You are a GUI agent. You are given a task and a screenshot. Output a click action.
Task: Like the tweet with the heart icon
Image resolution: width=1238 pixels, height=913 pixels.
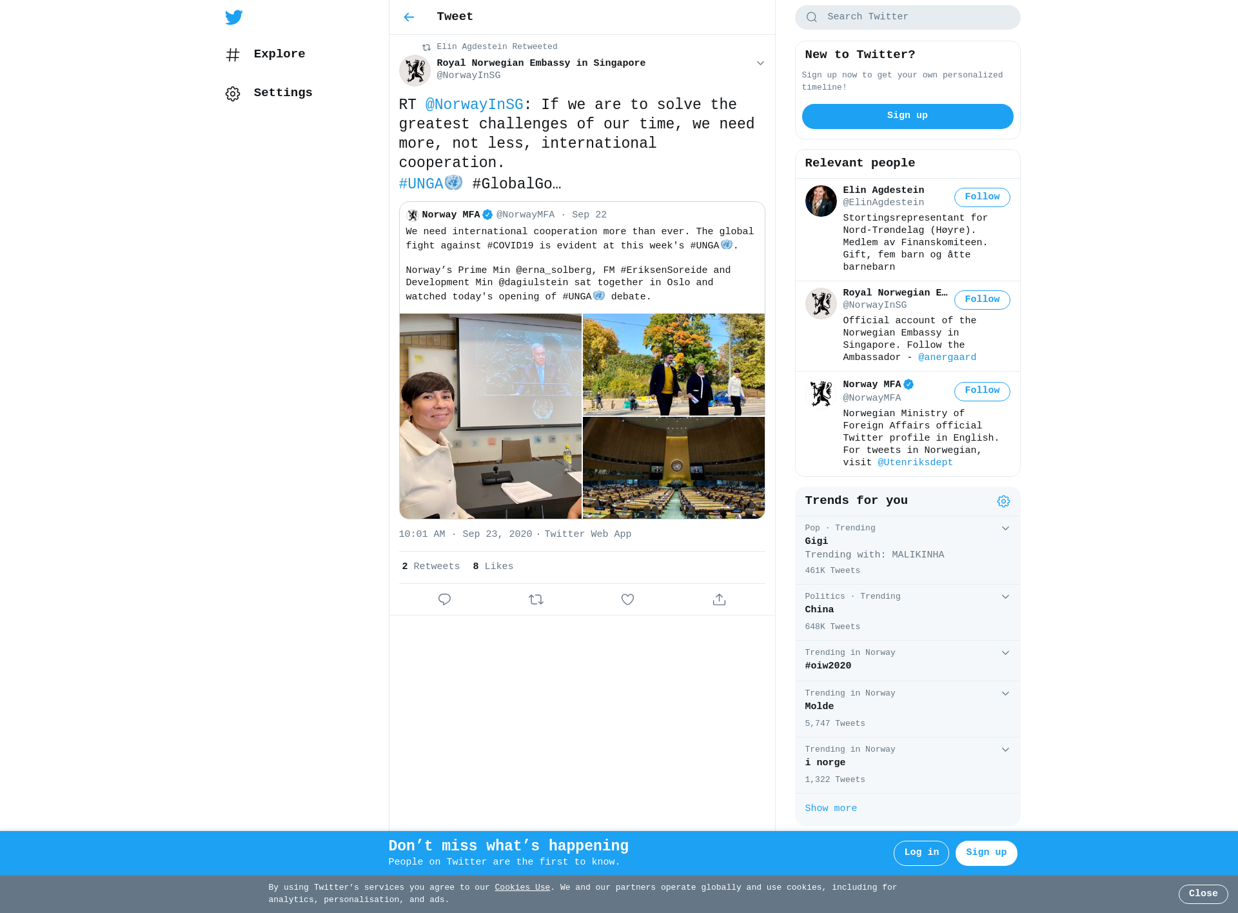click(x=627, y=599)
